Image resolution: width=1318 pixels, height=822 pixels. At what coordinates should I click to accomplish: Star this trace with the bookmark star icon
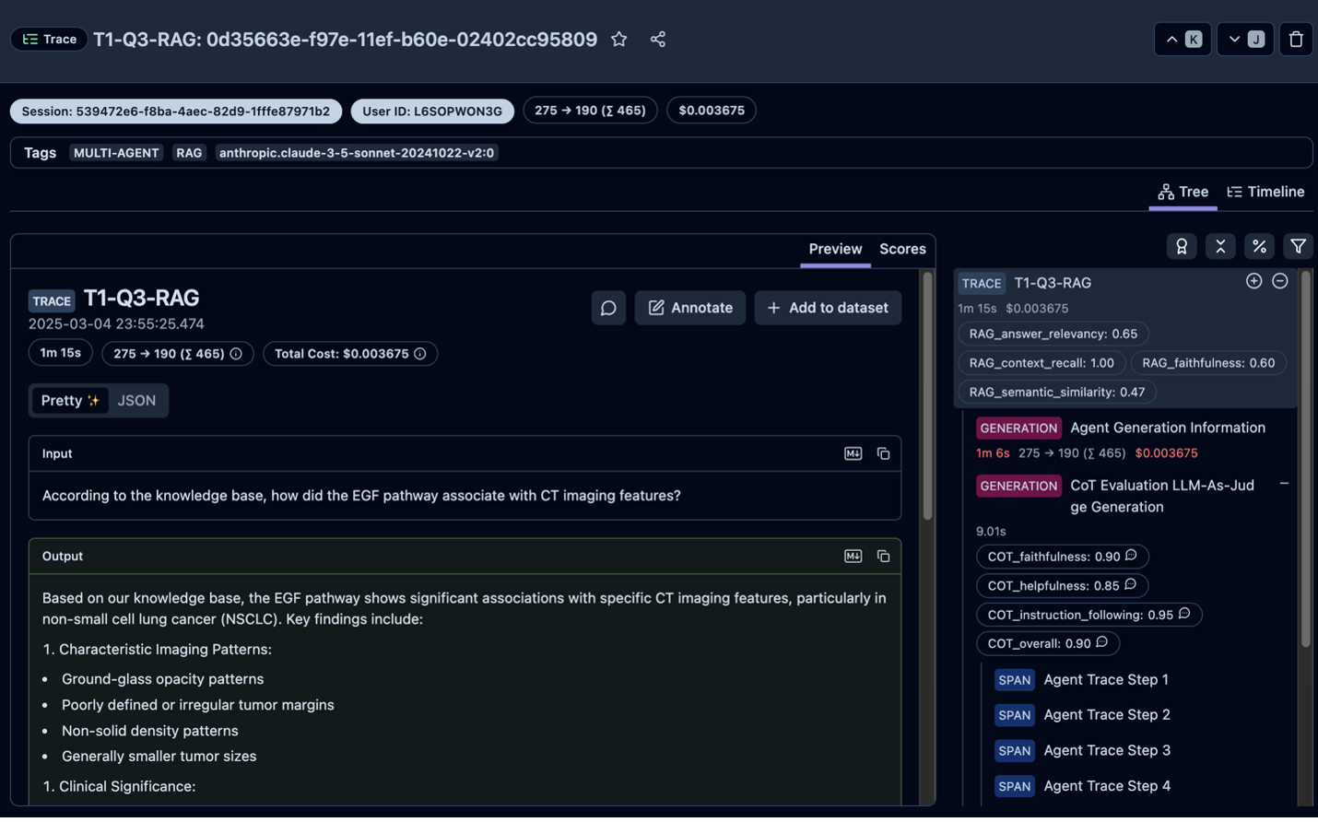coord(619,40)
